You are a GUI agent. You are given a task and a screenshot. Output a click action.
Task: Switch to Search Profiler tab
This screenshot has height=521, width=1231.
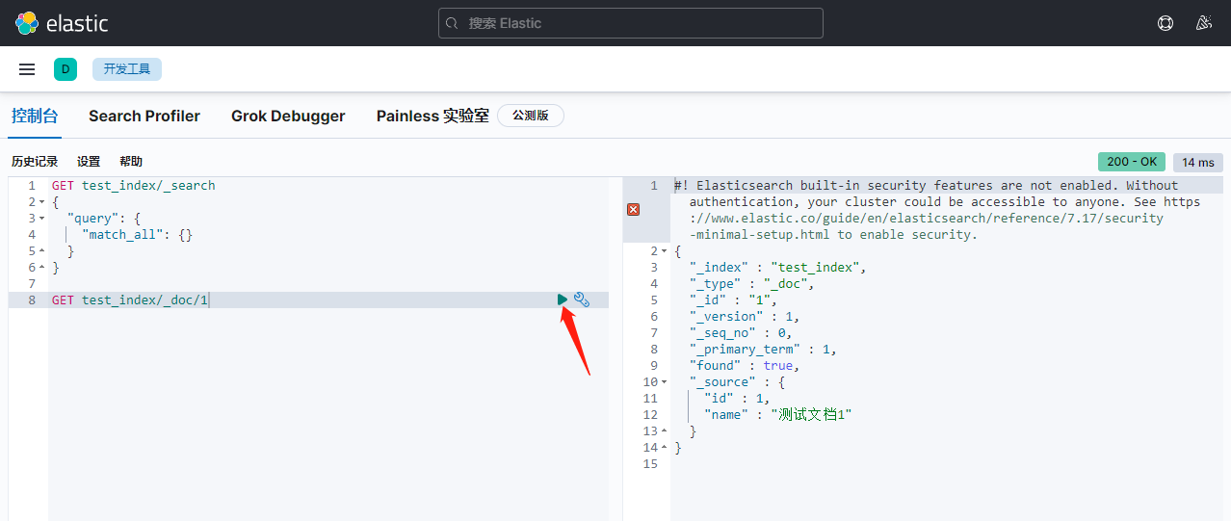(x=144, y=116)
